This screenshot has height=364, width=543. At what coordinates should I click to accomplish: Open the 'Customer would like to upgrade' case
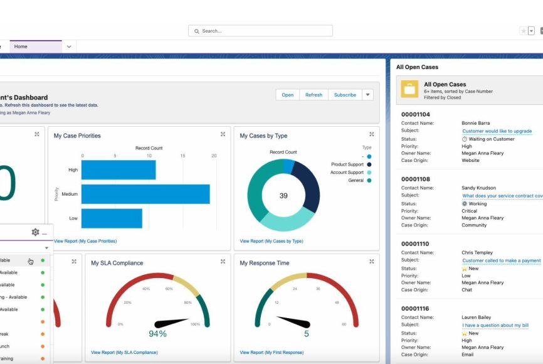(x=497, y=131)
